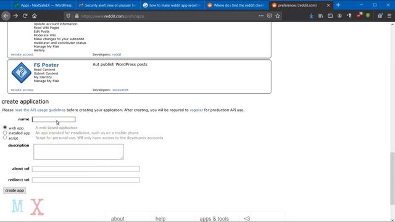The height and width of the screenshot is (222, 395).
Task: Switch to how to make reddit app secret tab
Action: point(172,5)
